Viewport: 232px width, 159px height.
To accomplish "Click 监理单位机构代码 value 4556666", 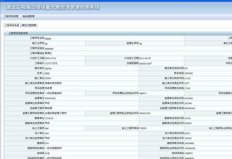I will tap(189, 98).
